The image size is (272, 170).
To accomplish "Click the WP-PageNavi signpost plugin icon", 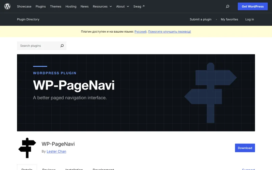I will coord(27,148).
